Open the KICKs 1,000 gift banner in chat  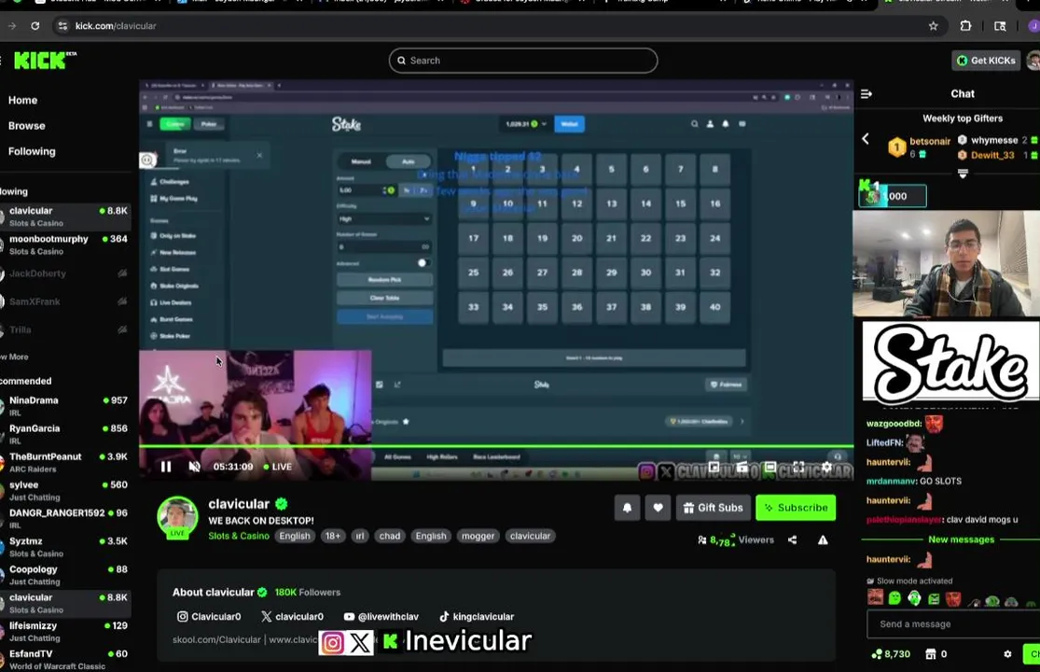pyautogui.click(x=893, y=196)
